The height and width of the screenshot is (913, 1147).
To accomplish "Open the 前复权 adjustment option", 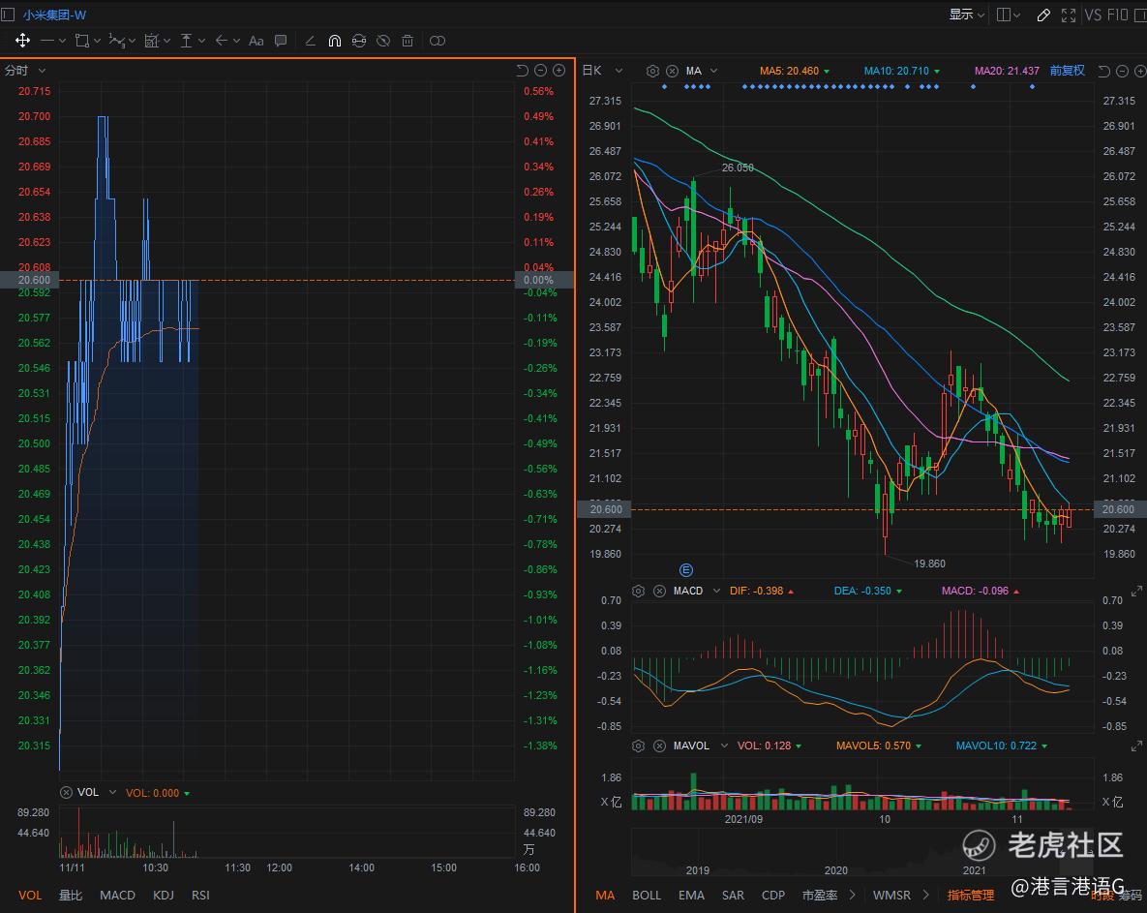I will pos(1068,71).
